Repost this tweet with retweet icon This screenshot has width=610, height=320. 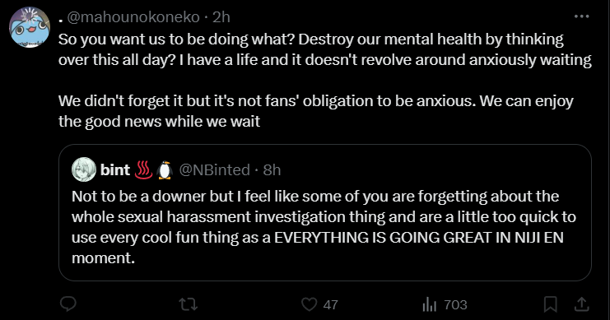[189, 304]
